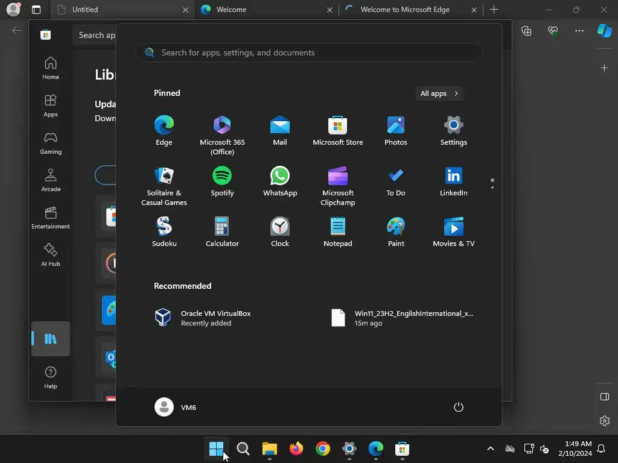Screen dimensions: 618x463
Task: Open LinkedIn app
Action: click(x=454, y=181)
